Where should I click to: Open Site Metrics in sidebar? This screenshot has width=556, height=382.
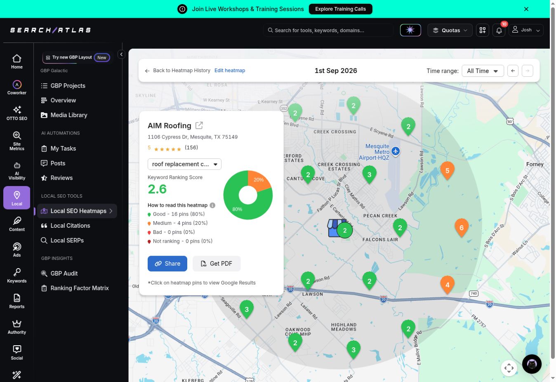click(x=17, y=141)
